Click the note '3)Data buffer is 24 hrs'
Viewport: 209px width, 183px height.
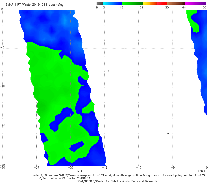click(65, 178)
